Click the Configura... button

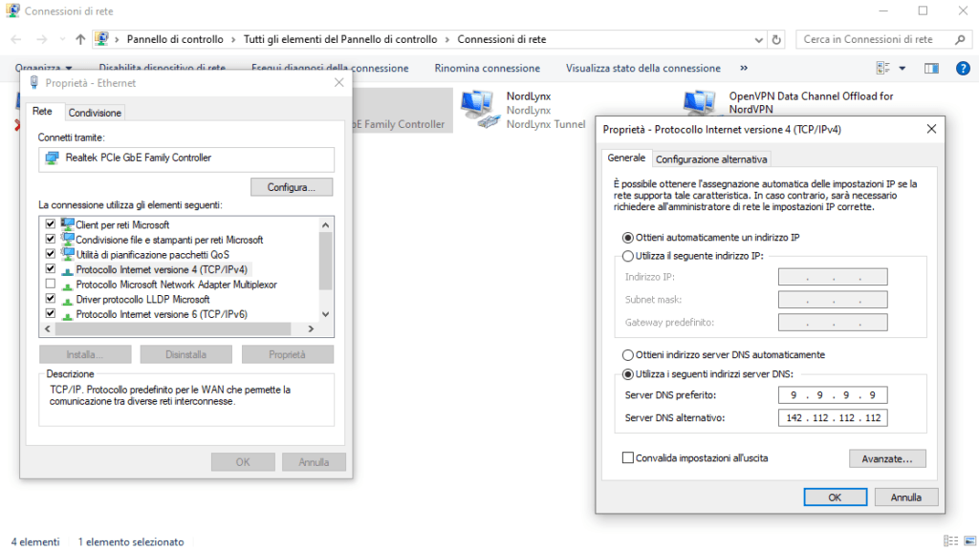[292, 187]
